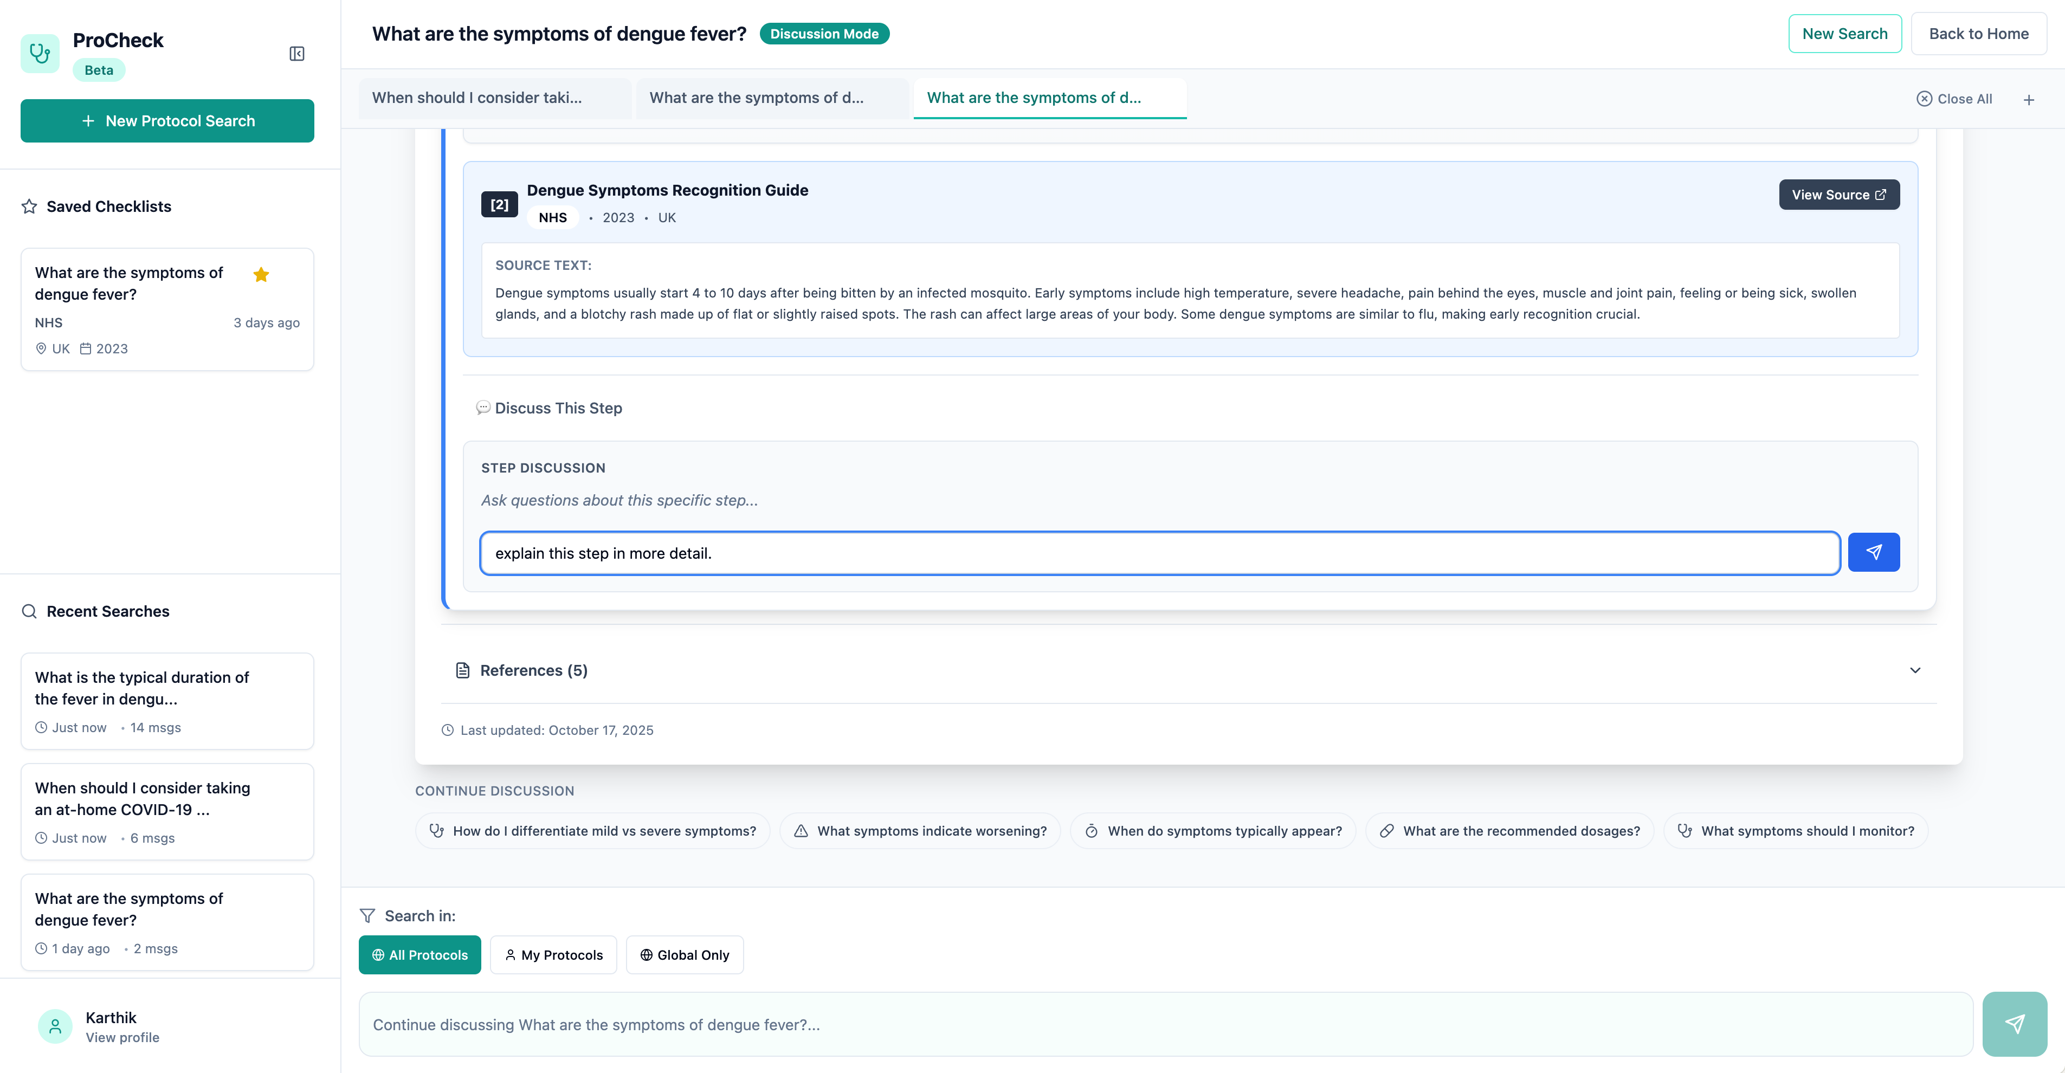Collapse the sidebar panel icon
Screen dimensions: 2065x1073
pyautogui.click(x=296, y=54)
